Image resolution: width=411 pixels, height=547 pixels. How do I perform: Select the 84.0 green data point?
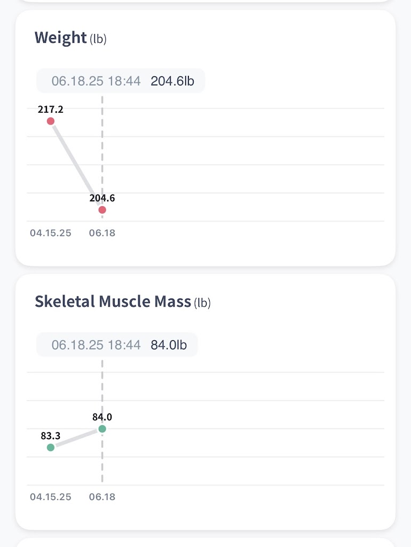[x=102, y=429]
